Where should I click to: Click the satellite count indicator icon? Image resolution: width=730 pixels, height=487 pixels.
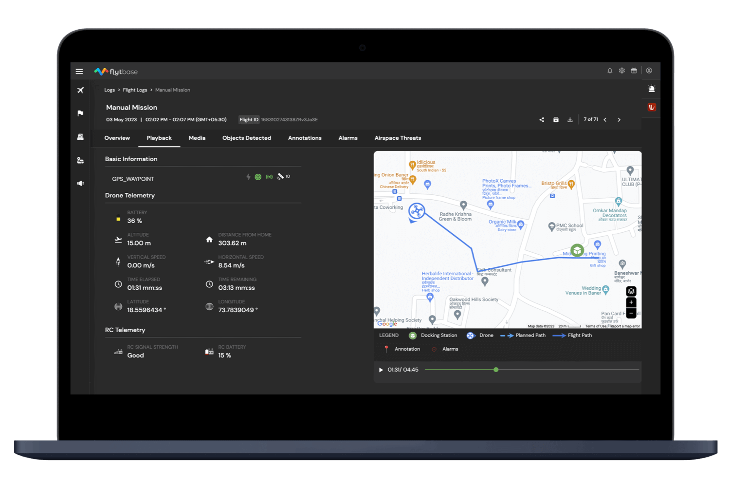[x=281, y=176]
